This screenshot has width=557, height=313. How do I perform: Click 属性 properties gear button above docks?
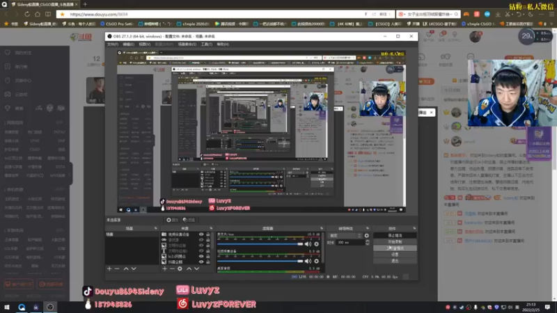[172, 220]
